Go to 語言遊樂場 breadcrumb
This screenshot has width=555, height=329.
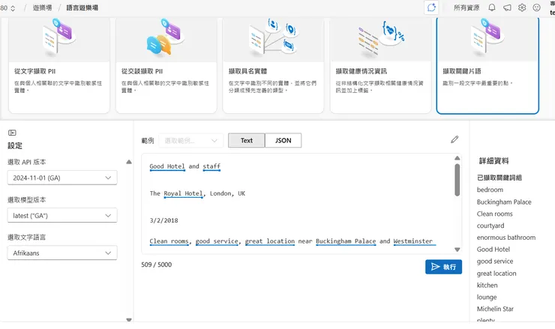(x=82, y=7)
